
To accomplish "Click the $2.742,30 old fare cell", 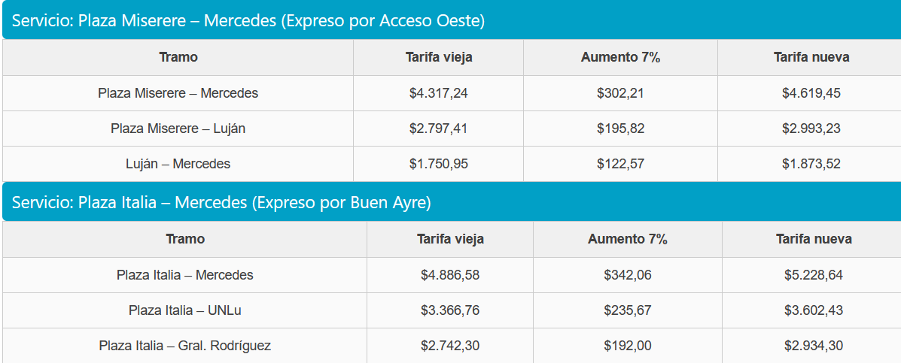I will pos(450,346).
